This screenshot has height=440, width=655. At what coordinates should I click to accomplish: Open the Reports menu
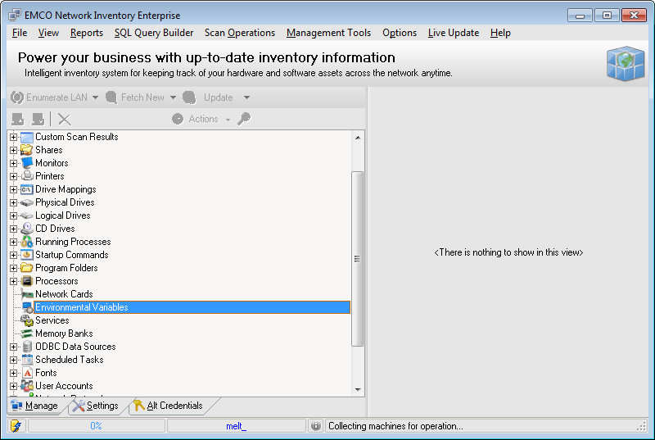coord(87,33)
